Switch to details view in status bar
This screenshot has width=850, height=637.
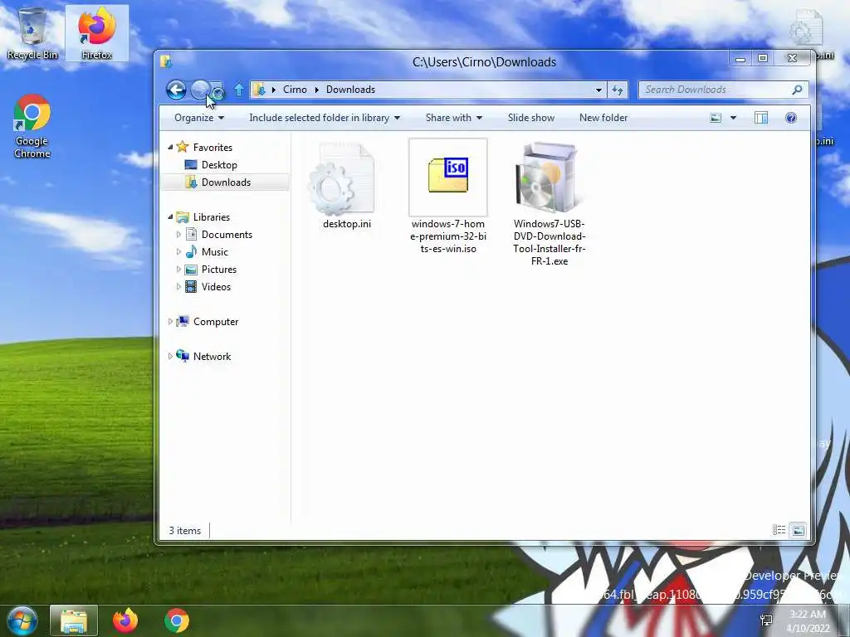click(779, 530)
